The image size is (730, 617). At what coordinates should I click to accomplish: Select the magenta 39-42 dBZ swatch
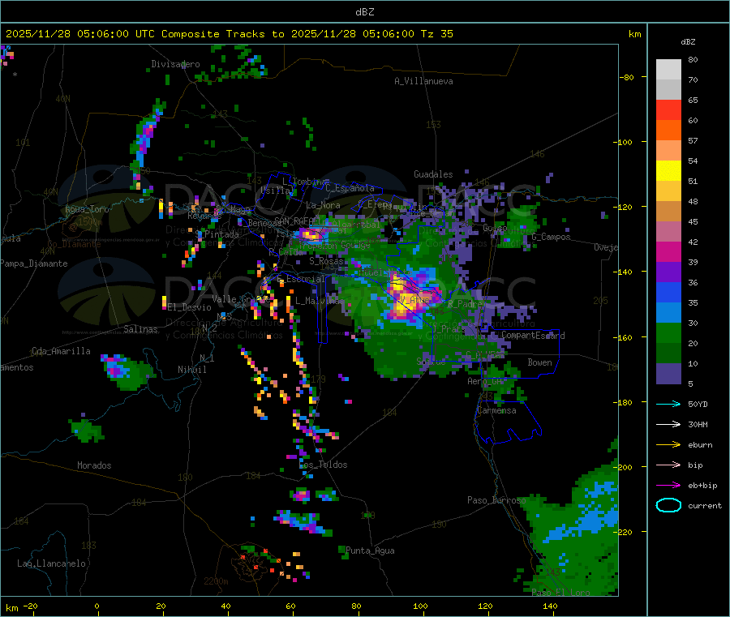tap(668, 251)
